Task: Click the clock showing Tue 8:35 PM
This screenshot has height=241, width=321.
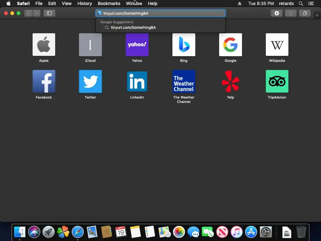Action: click(261, 3)
